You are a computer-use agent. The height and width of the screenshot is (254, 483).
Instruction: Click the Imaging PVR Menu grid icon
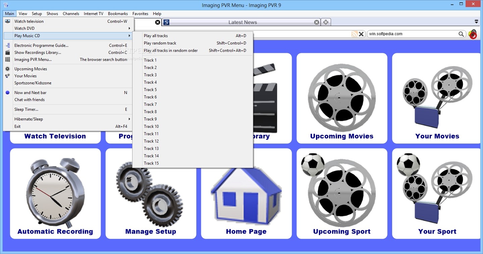click(7, 60)
